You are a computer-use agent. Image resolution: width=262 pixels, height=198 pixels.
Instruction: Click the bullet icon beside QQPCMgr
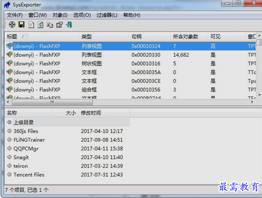tap(10, 148)
